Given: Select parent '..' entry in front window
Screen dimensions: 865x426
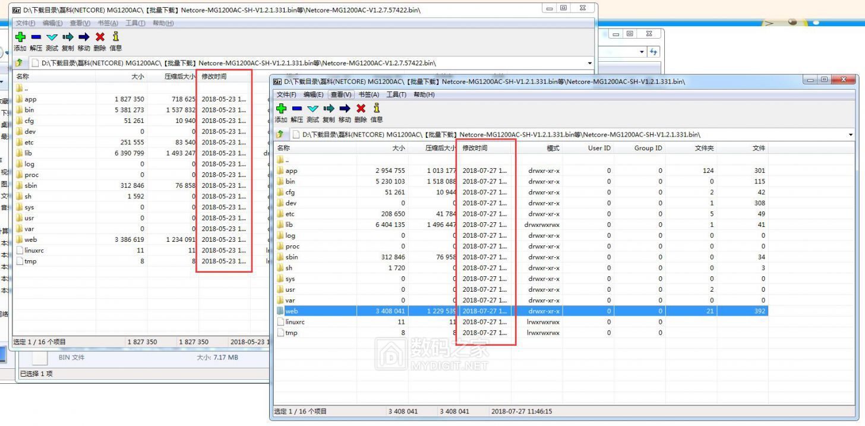Looking at the screenshot, I should [x=283, y=160].
